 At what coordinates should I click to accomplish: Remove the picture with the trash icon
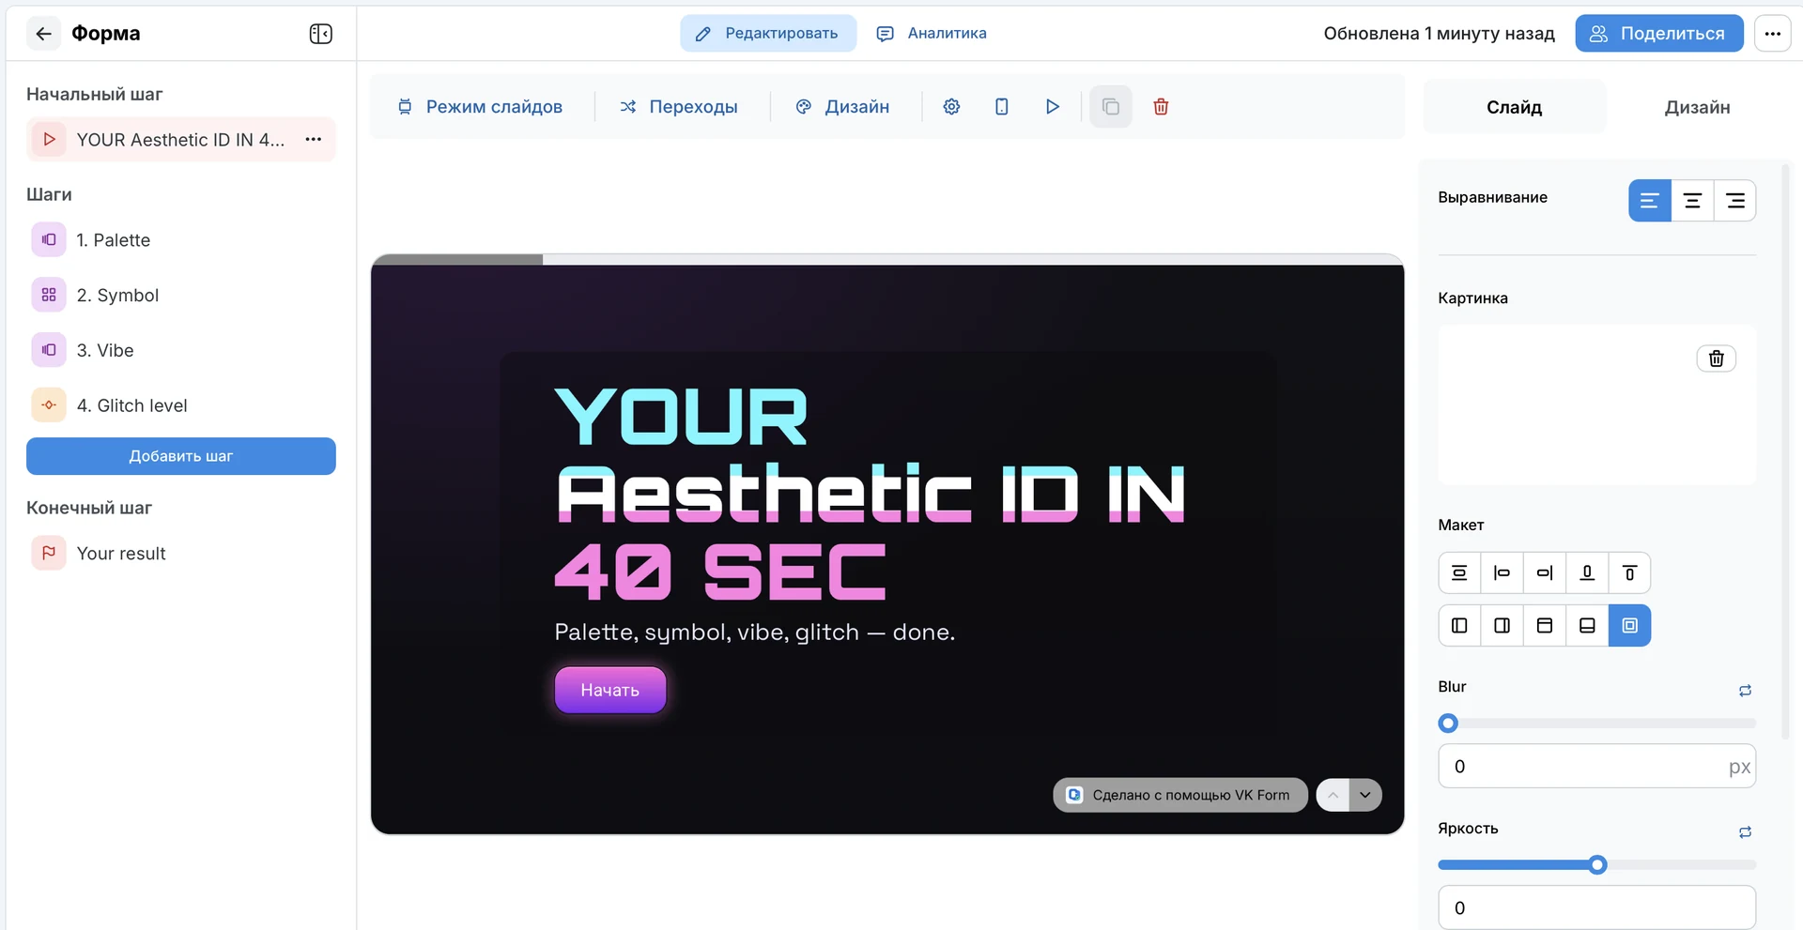pyautogui.click(x=1717, y=358)
